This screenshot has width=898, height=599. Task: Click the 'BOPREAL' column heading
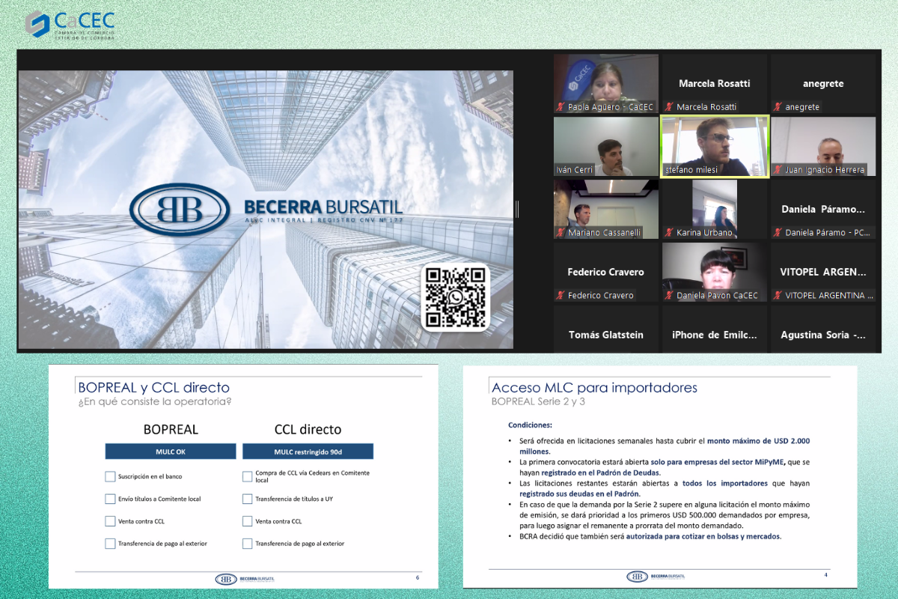click(x=171, y=429)
